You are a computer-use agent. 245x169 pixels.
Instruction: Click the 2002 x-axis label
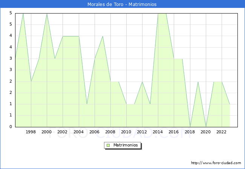pos(63,132)
